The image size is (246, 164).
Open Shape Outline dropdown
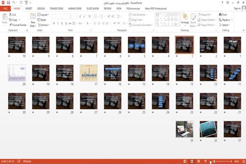point(207,20)
